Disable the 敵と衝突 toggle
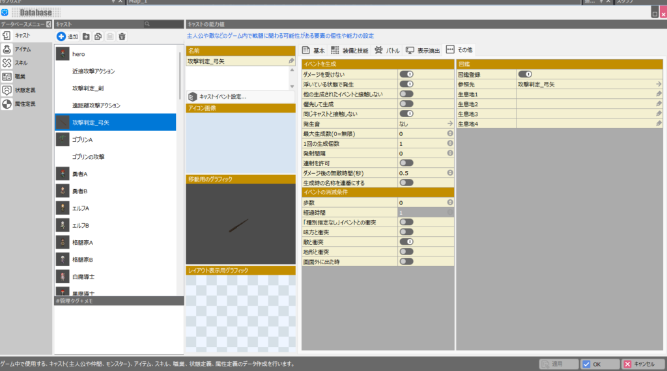This screenshot has width=667, height=371. [x=406, y=241]
